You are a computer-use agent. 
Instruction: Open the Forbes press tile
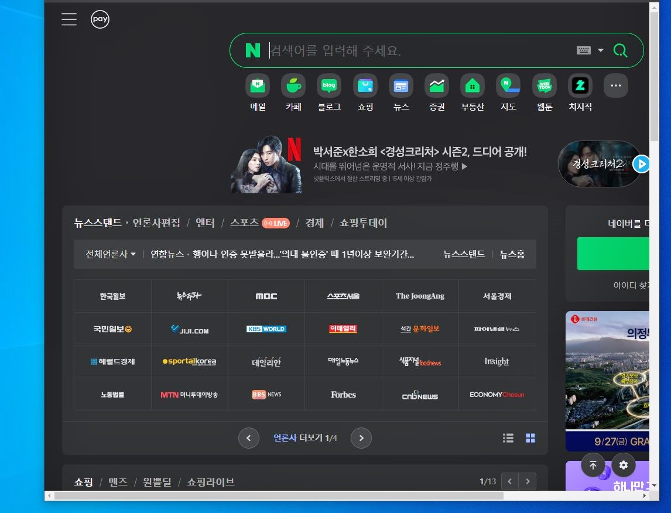tap(343, 395)
